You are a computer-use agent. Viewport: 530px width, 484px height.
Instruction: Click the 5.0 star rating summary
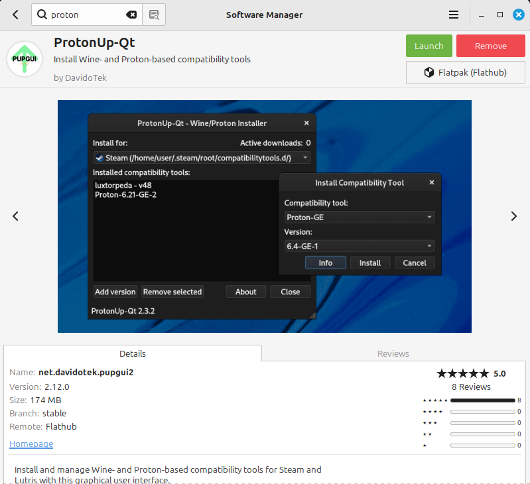(471, 373)
